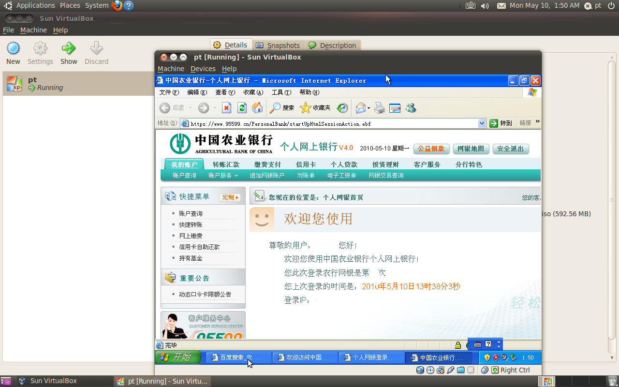The width and height of the screenshot is (619, 387).
Task: Open the 快捷转账 quick menu link
Action: point(191,225)
